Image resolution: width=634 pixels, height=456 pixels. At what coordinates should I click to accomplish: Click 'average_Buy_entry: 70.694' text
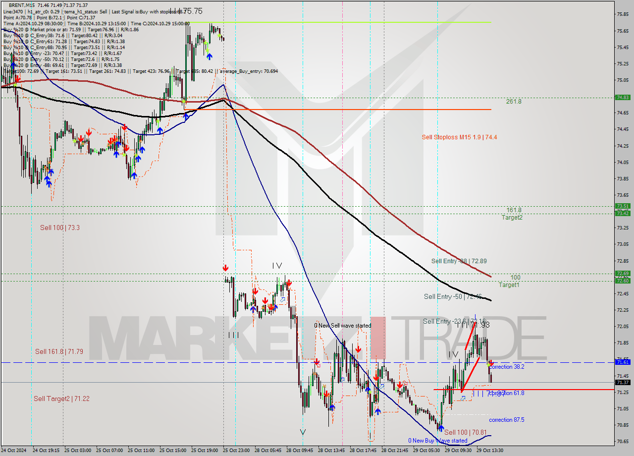248,71
